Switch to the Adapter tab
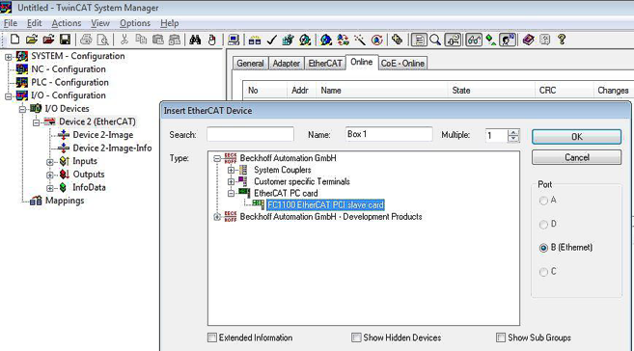Viewport: 634px width, 351px height. (x=287, y=64)
